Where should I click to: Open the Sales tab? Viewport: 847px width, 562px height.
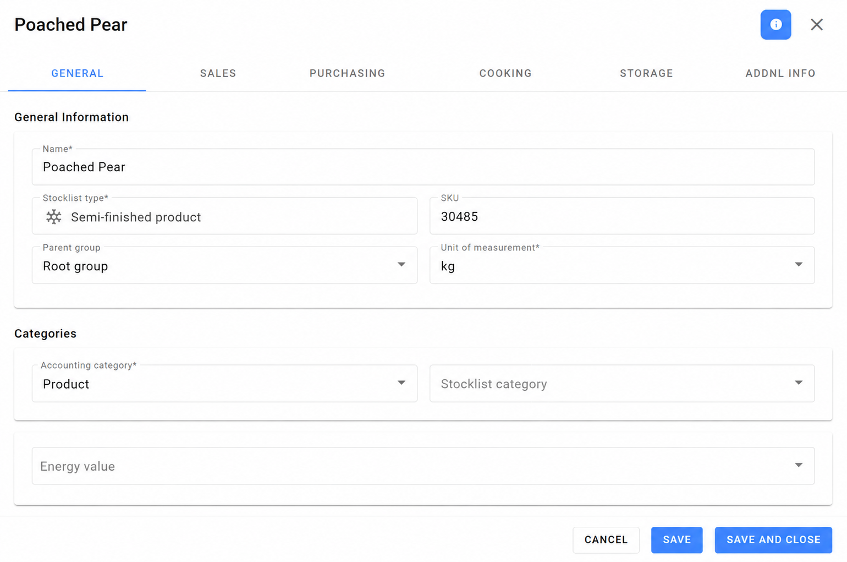coord(218,73)
